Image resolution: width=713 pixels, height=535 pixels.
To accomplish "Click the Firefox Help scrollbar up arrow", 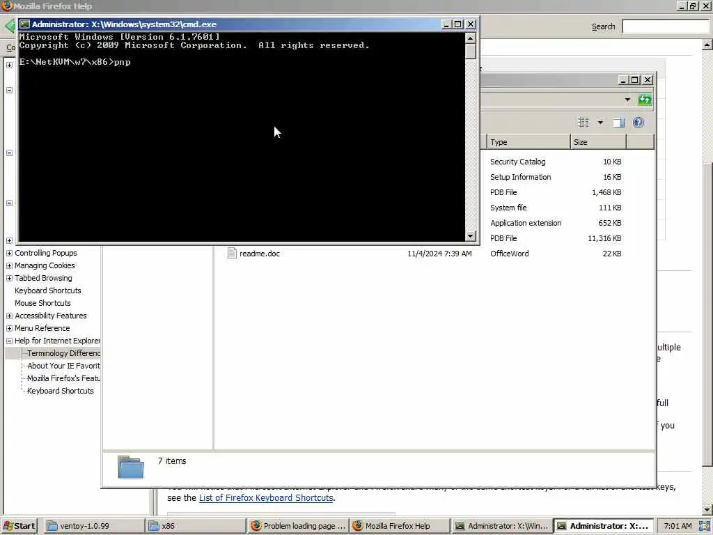I will point(707,45).
